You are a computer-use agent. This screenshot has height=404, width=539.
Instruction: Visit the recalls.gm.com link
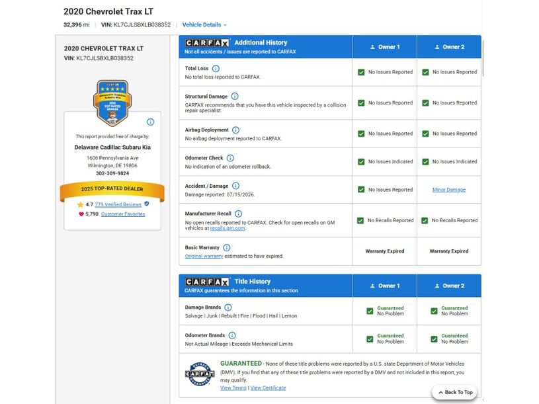[228, 229]
